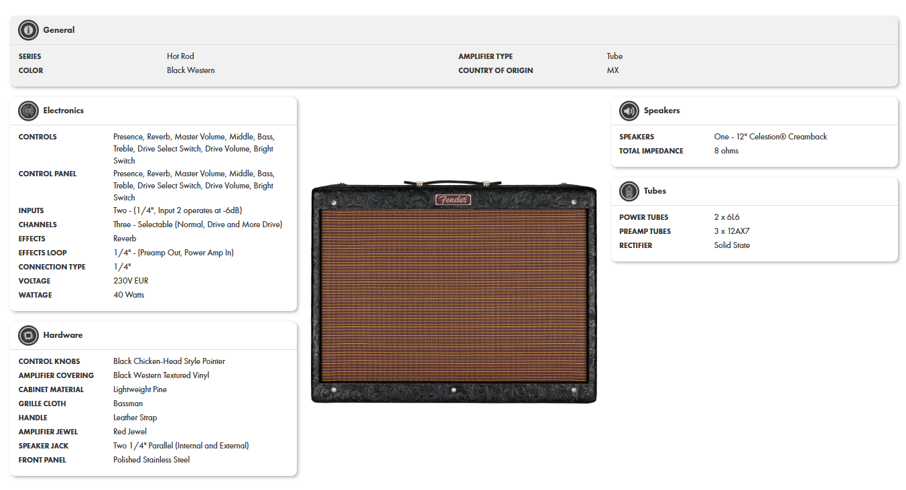Select the General section heading
Screen dimensions: 906x490
click(59, 30)
